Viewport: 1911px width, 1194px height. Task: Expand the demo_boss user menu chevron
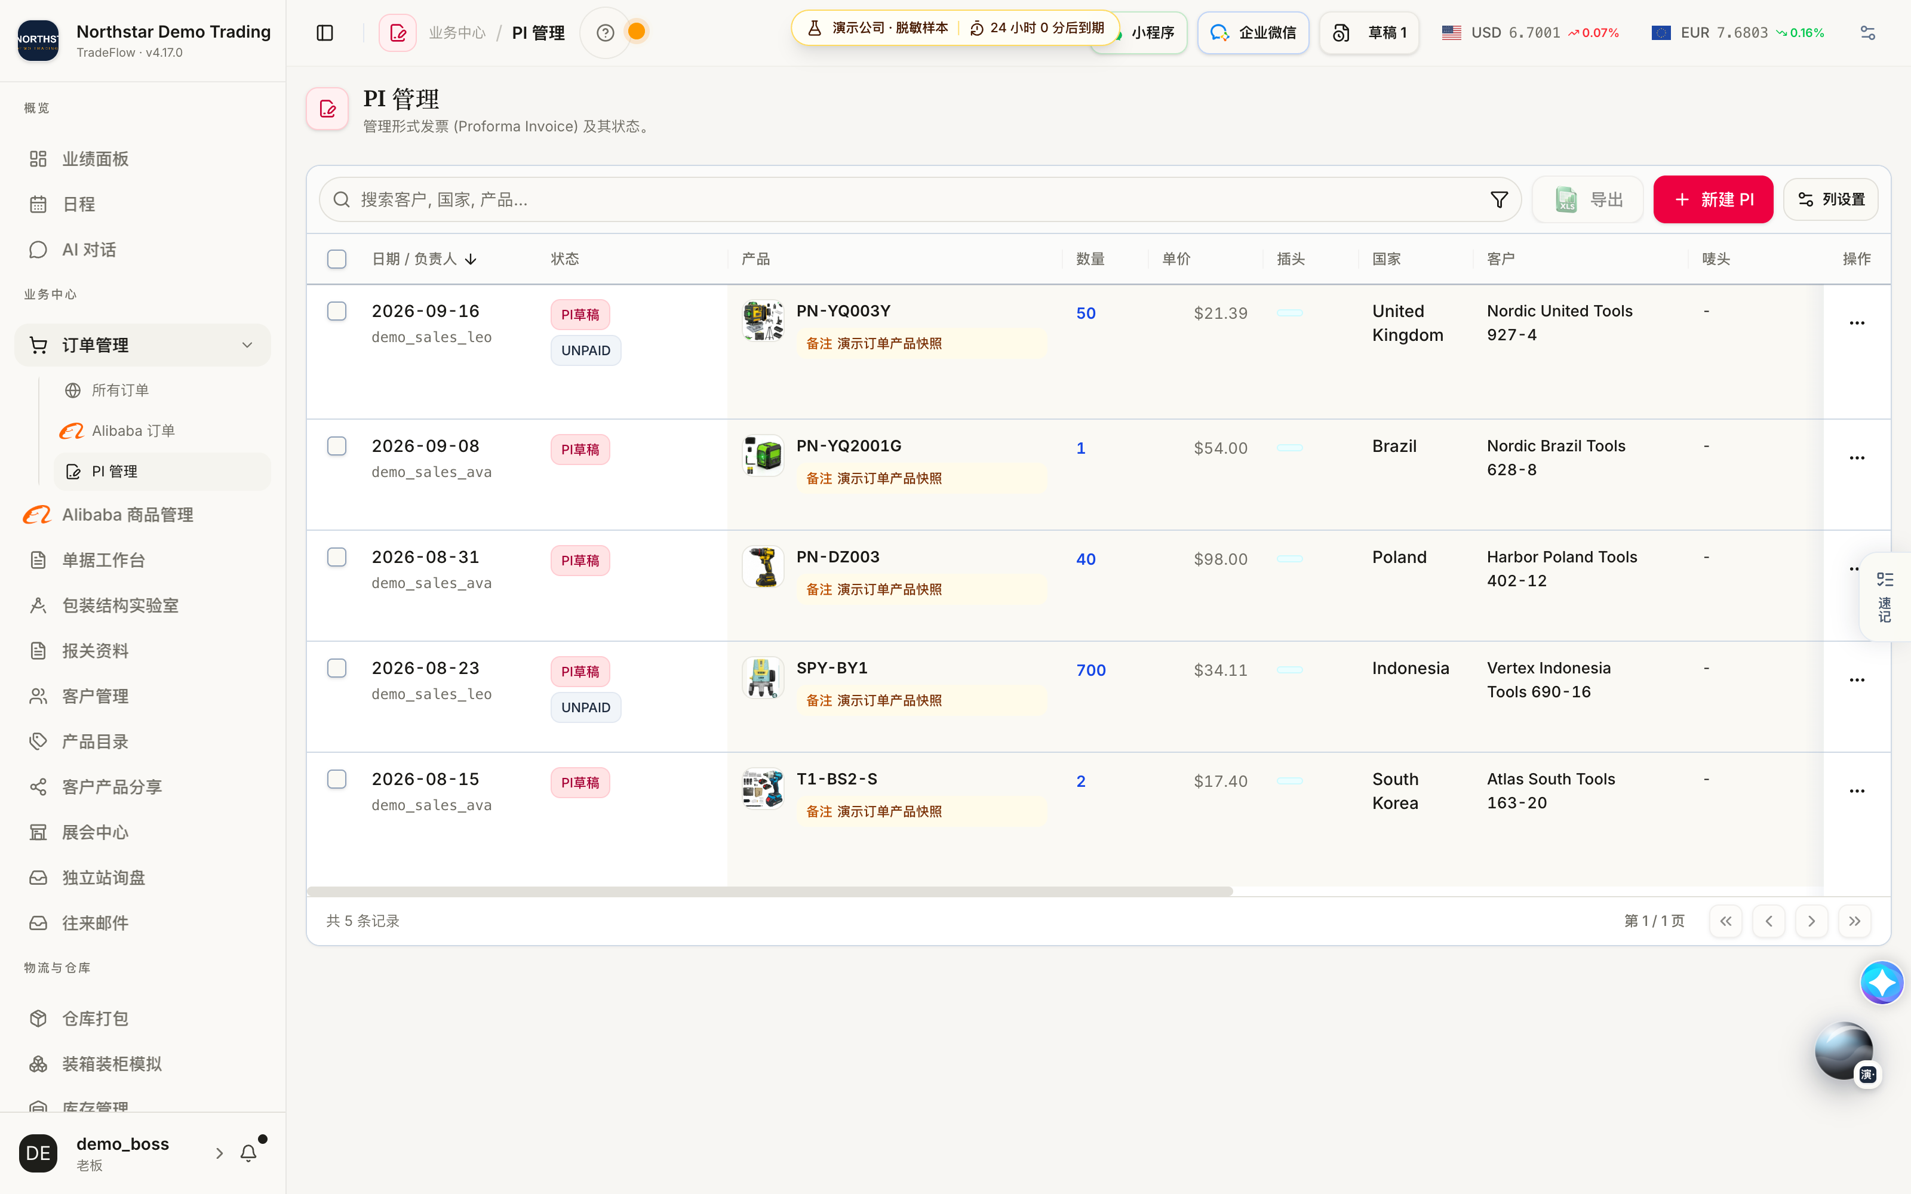pyautogui.click(x=220, y=1153)
